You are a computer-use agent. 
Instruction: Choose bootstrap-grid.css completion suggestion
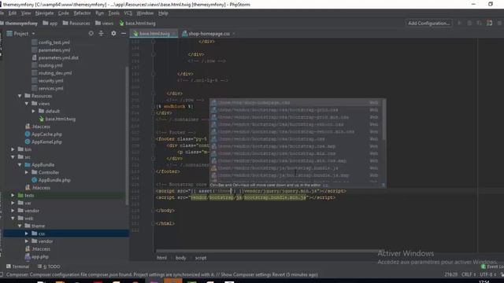[x=296, y=110]
